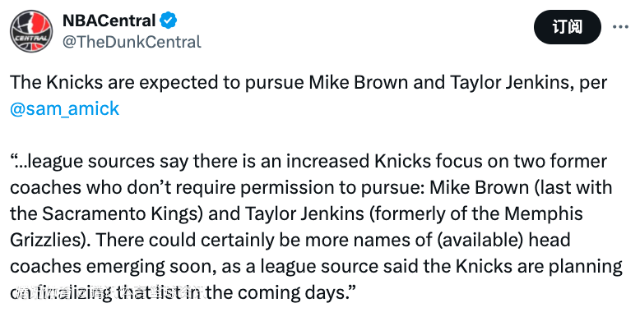This screenshot has height=312, width=640.
Task: Click the blue verified checkmark badge
Action: click(x=168, y=21)
